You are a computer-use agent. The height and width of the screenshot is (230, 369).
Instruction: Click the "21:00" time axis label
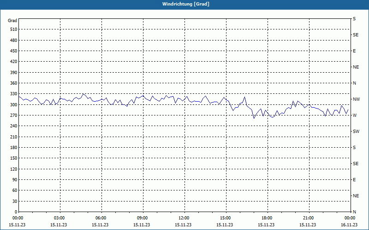(308, 218)
